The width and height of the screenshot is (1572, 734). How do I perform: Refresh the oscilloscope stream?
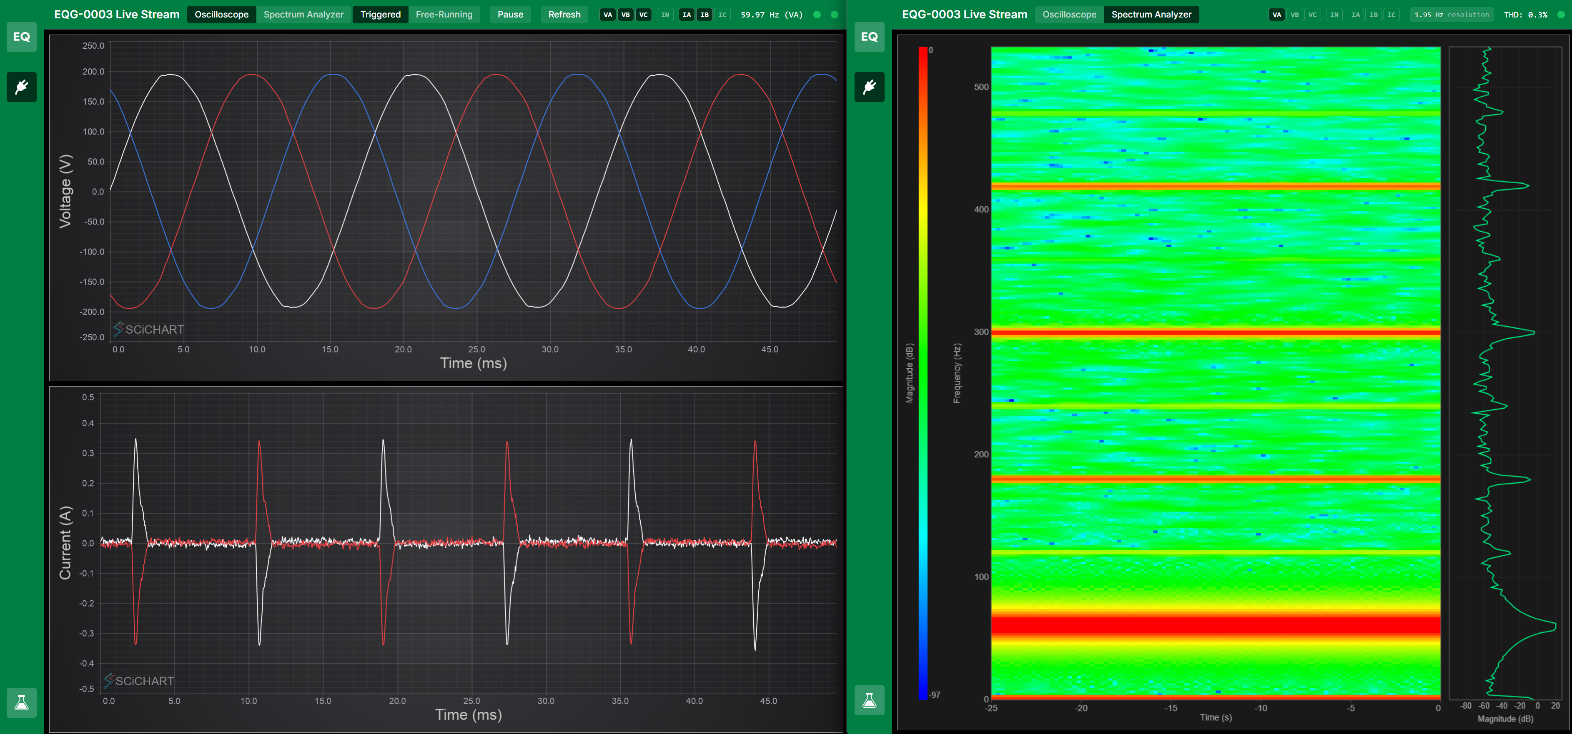pyautogui.click(x=564, y=15)
